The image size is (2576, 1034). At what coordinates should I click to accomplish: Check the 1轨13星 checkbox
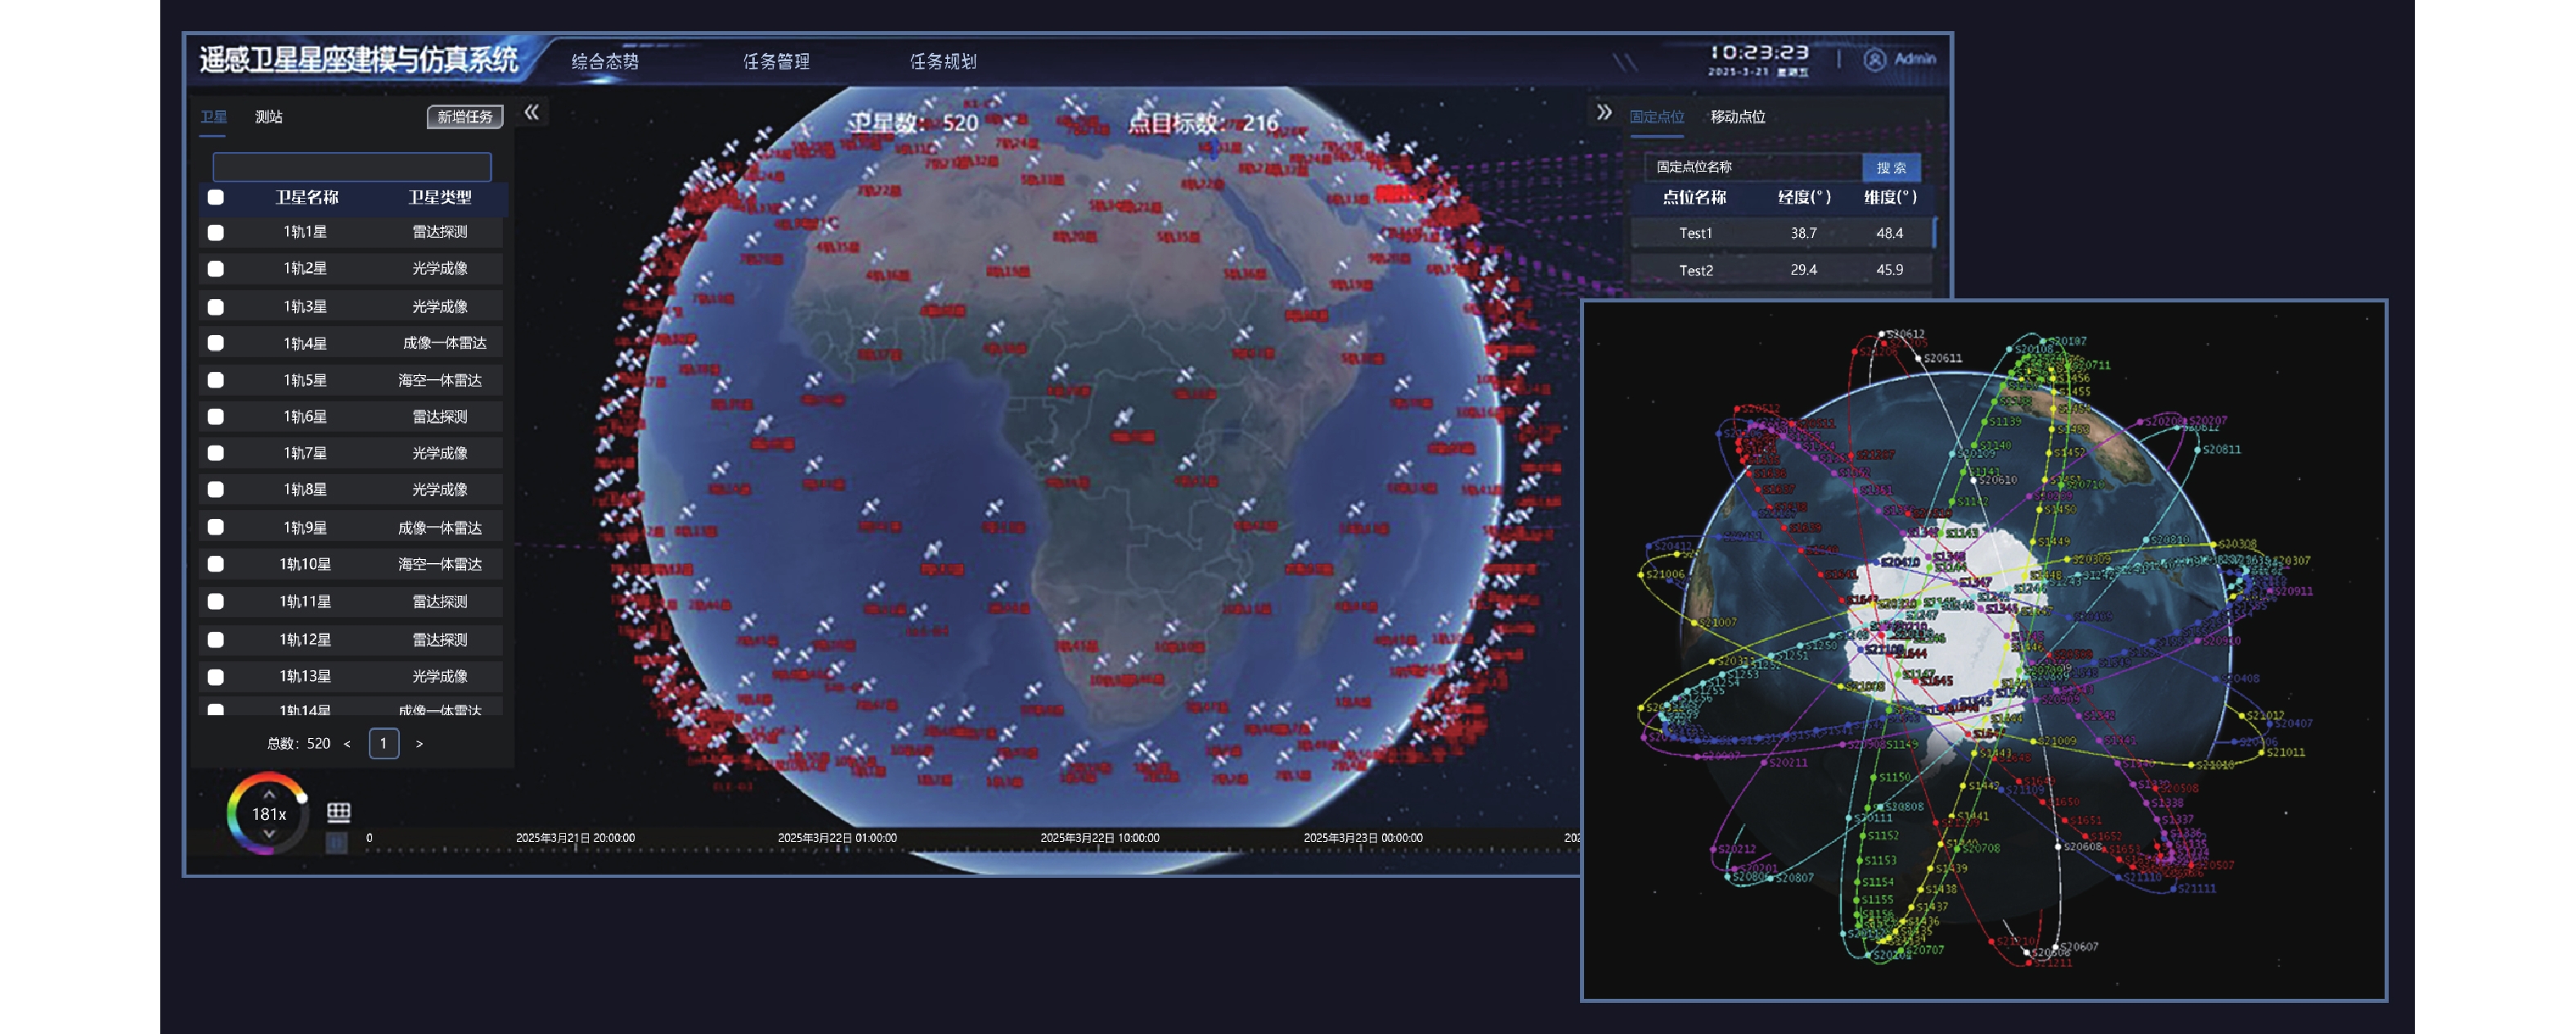tap(215, 676)
